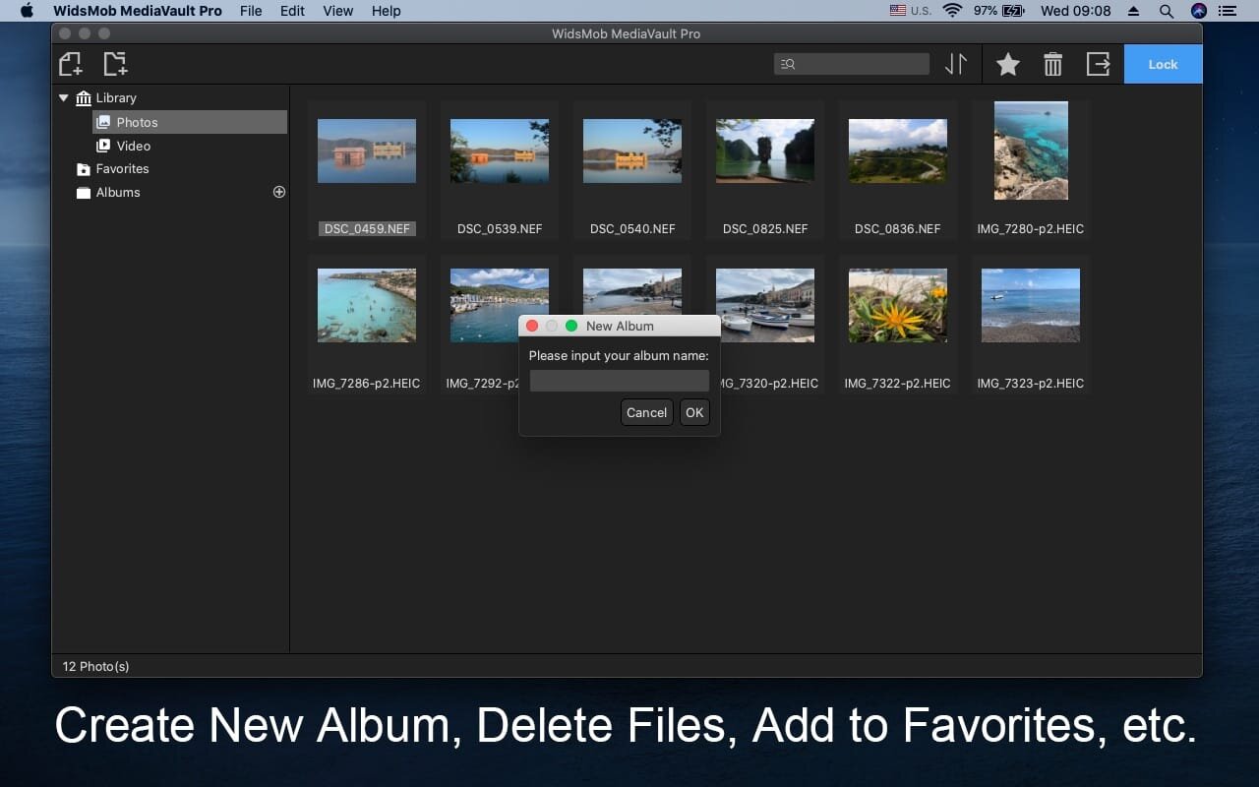1259x787 pixels.
Task: Open the File menu
Action: click(251, 11)
